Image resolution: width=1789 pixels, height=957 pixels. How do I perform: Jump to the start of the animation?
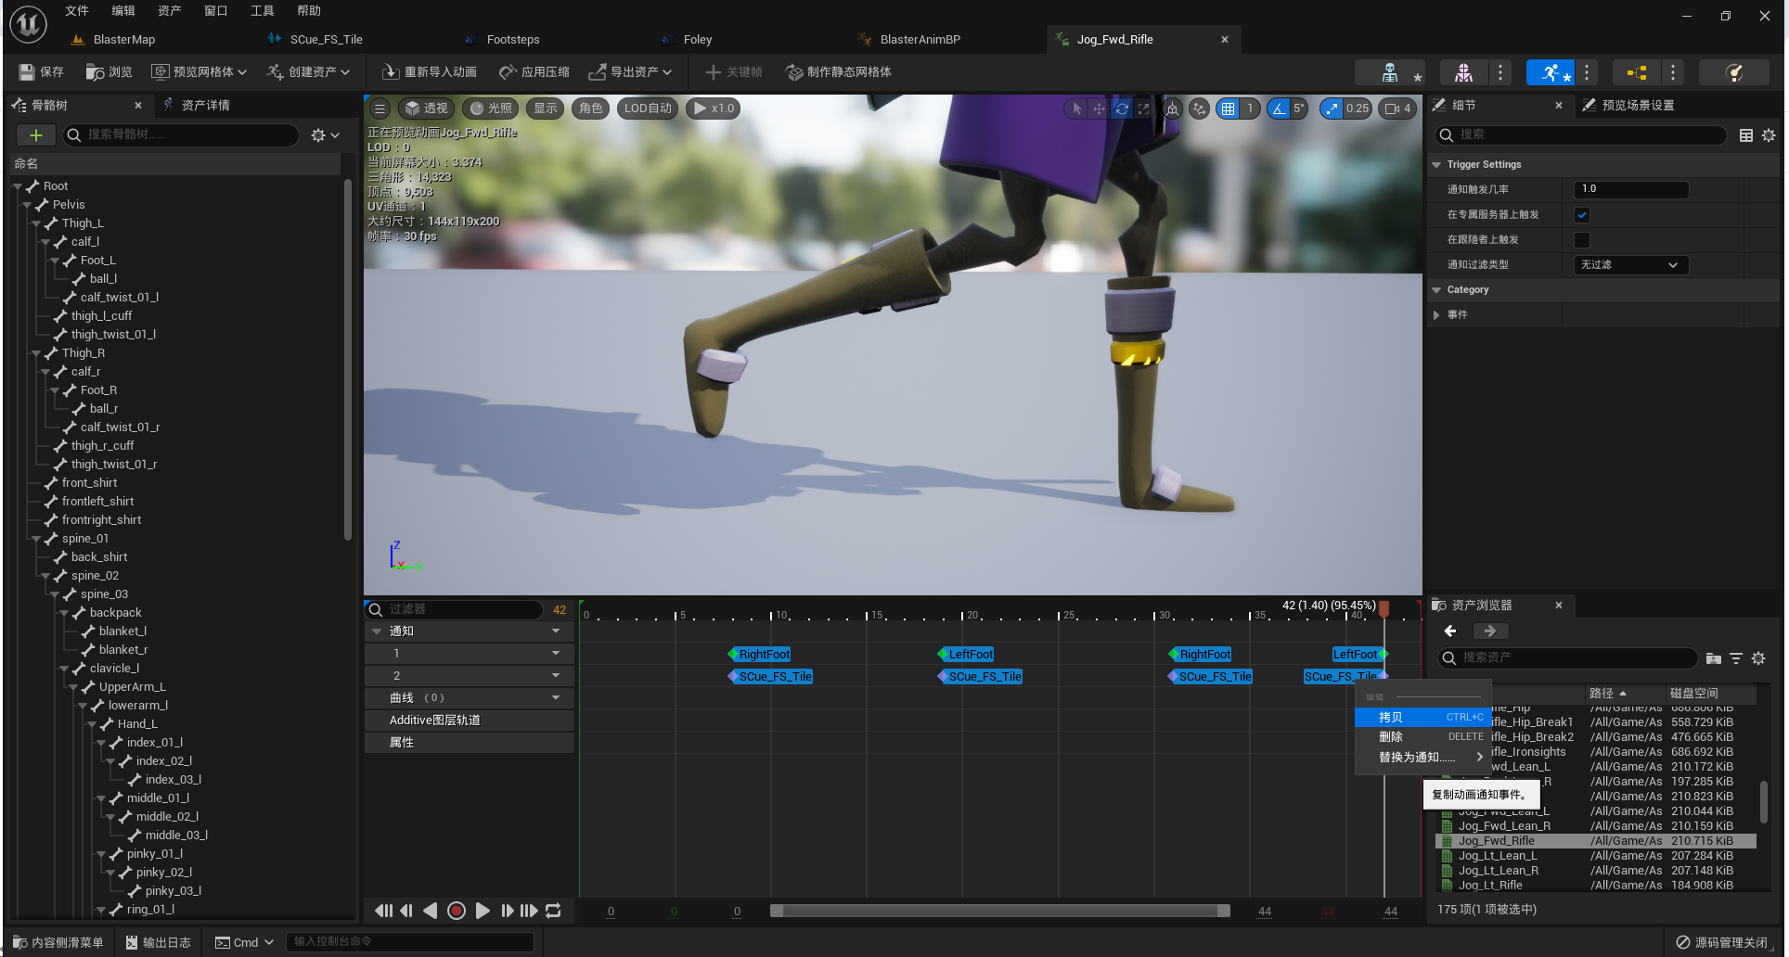(x=383, y=911)
